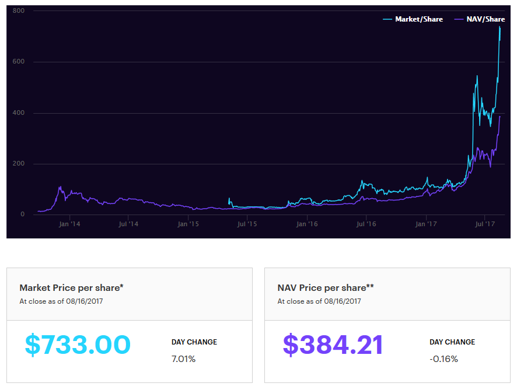
Task: Toggle the Market/Share legend series
Action: tap(418, 19)
